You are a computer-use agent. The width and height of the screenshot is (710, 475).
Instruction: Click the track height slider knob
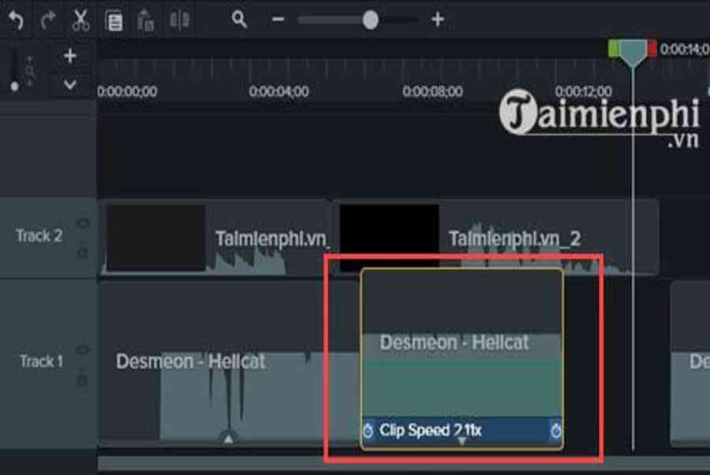(14, 86)
